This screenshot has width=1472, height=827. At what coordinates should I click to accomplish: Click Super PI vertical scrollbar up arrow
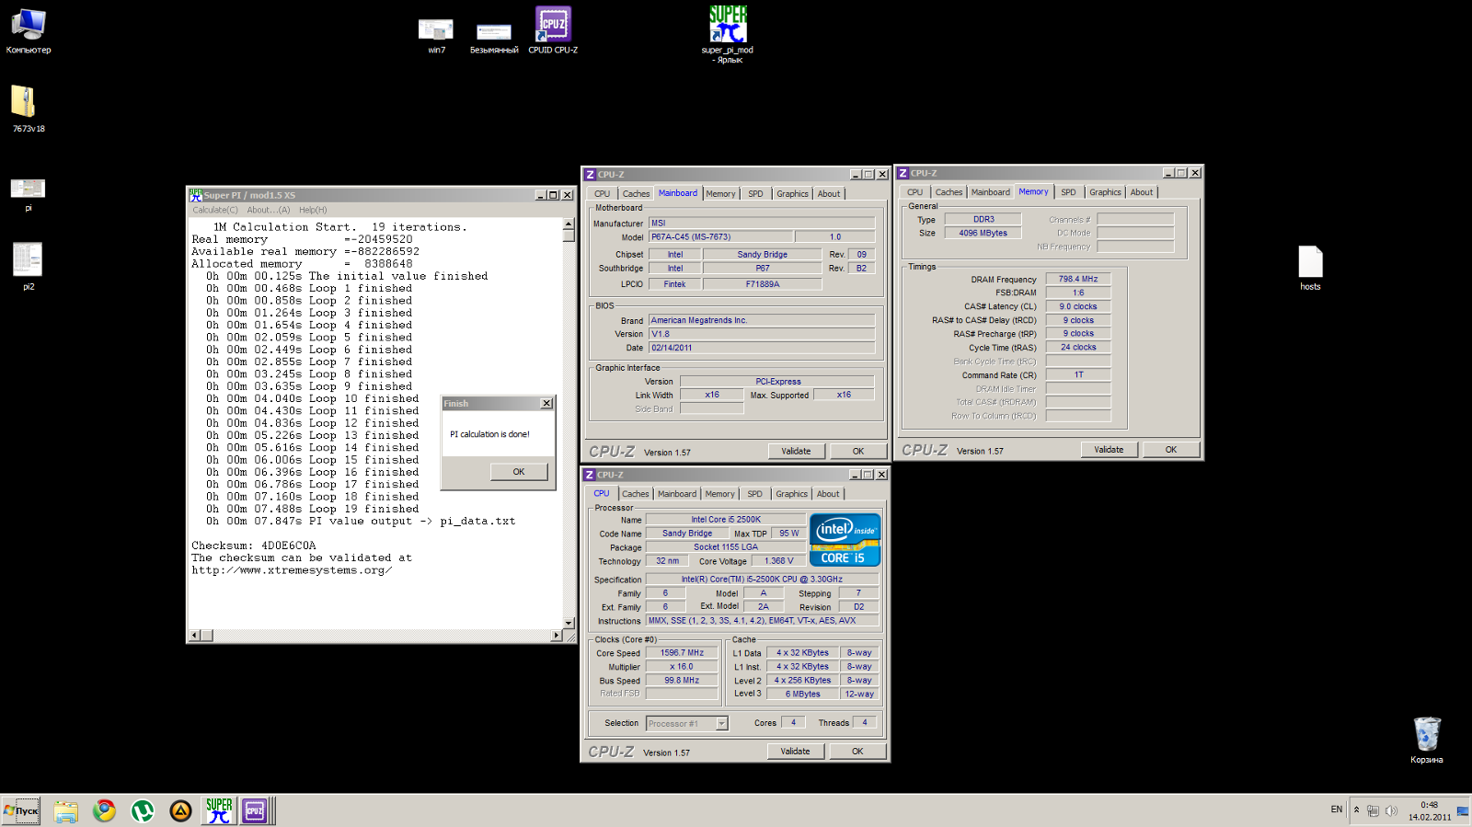coord(569,224)
